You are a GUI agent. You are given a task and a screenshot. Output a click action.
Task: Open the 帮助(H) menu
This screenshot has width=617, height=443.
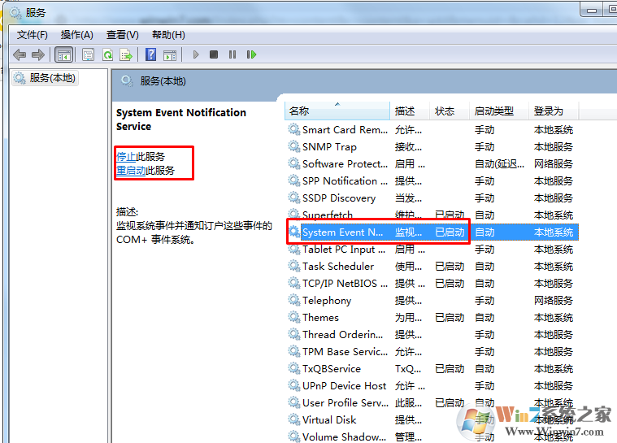(168, 35)
